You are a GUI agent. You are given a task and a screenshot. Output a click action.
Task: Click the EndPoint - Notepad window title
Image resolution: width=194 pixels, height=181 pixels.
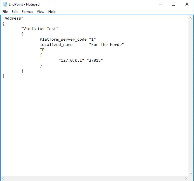(x=24, y=4)
